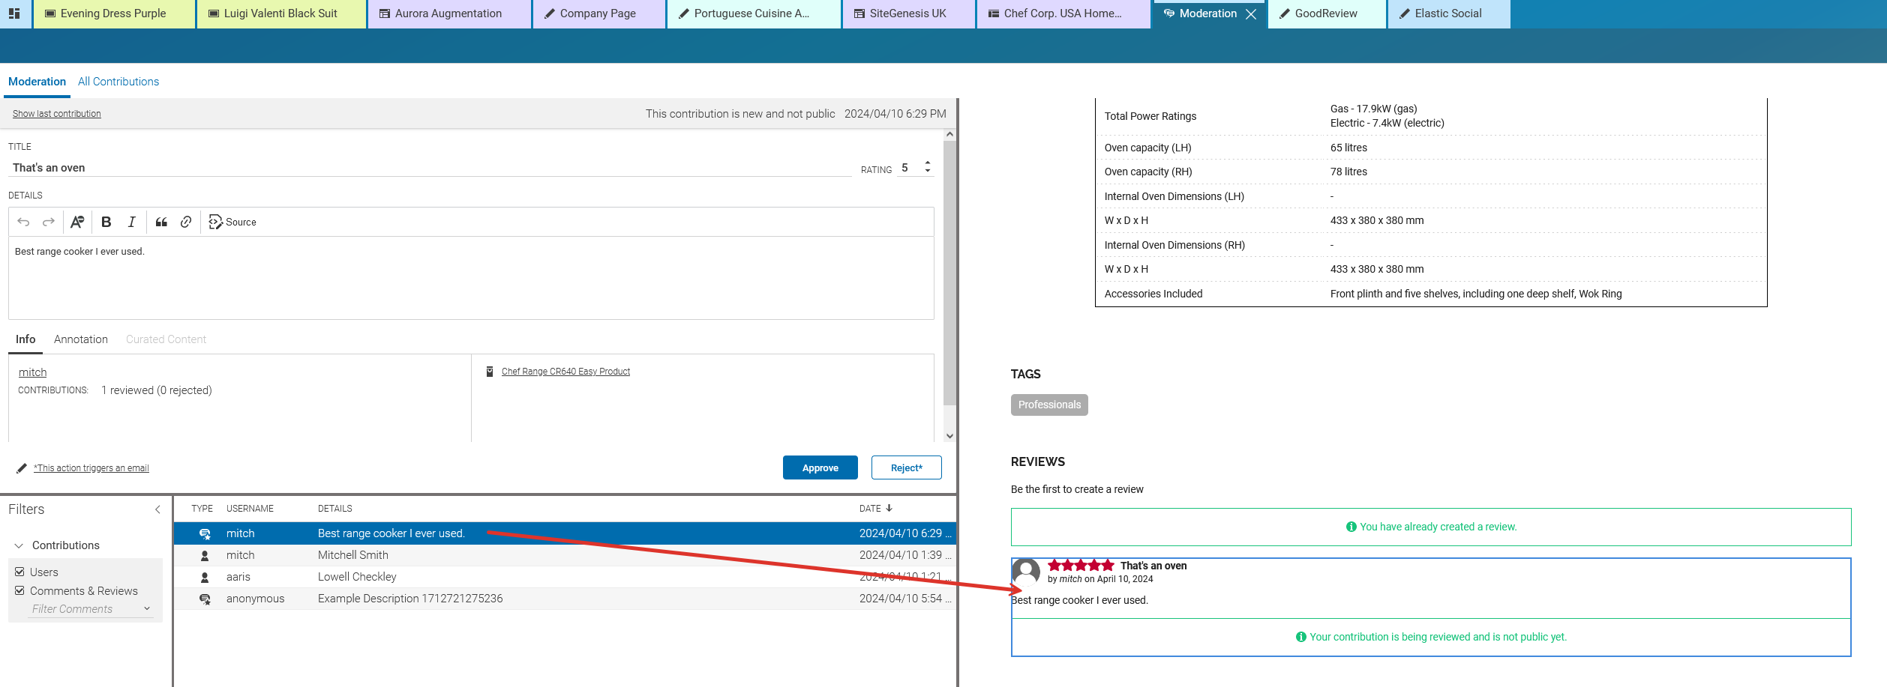Increase the rating using the stepper arrow
Viewport: 1887px width, 687px height.
928,164
